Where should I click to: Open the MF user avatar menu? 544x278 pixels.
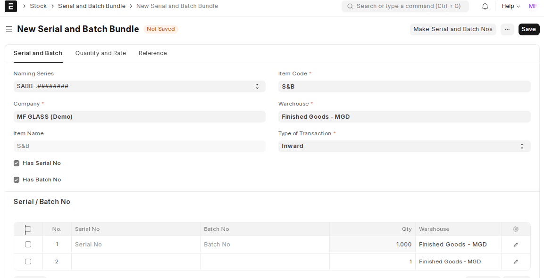(533, 6)
